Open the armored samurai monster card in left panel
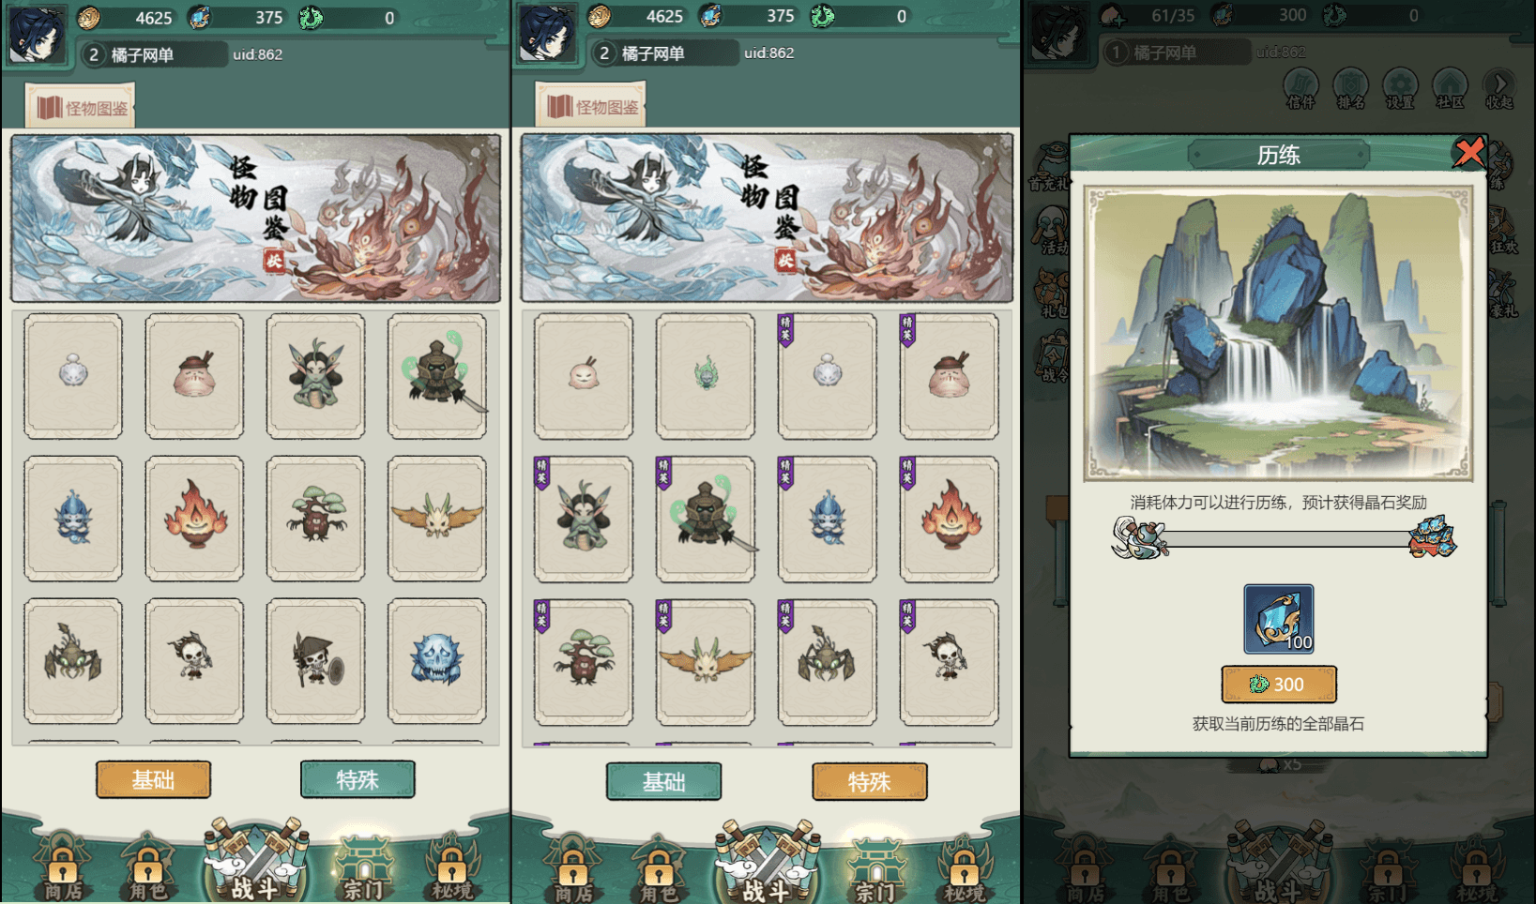Screen dimensions: 1536x904 pos(437,376)
